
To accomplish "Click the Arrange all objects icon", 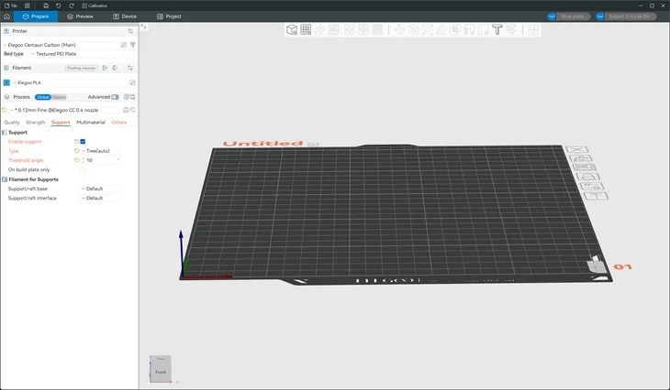I will [334, 29].
